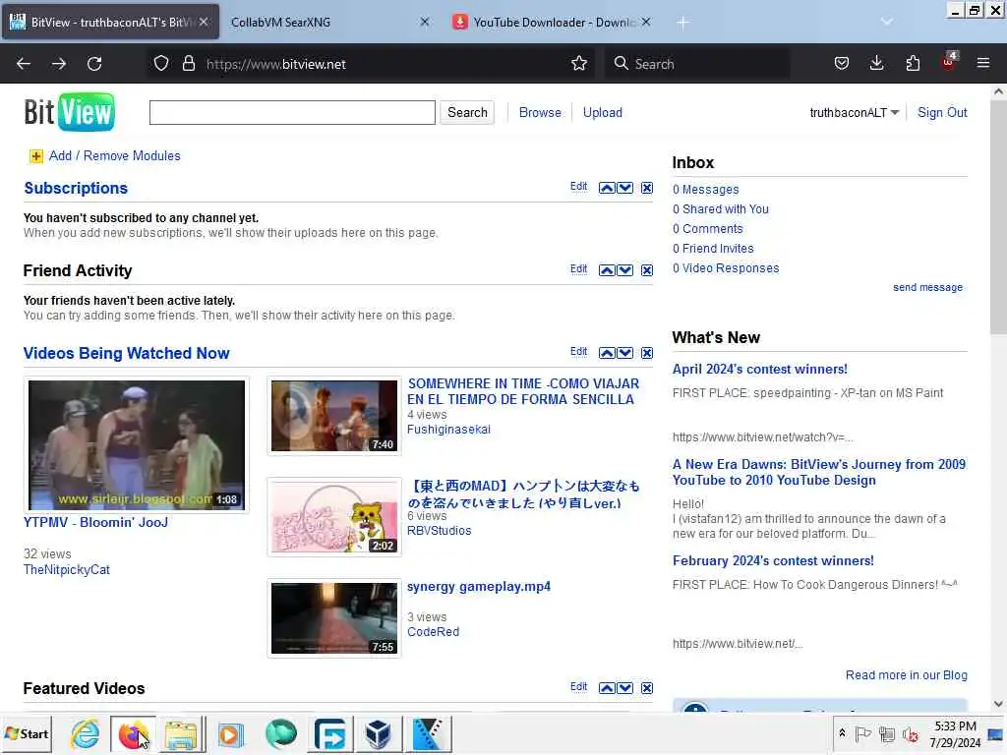
Task: Remove Videos Being Watched Now module
Action: [647, 353]
